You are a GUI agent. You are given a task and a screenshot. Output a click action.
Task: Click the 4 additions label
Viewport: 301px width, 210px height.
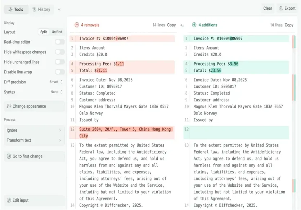[208, 25]
